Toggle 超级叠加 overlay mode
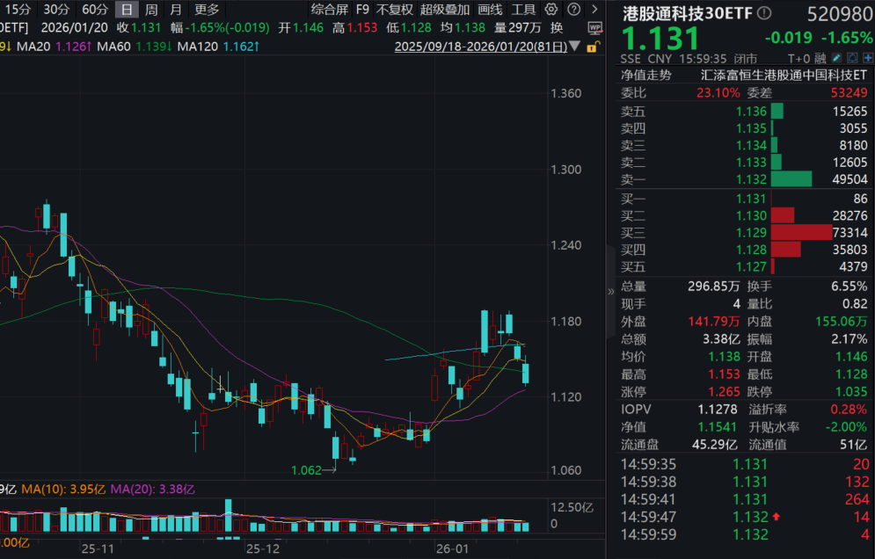This screenshot has width=875, height=559. point(445,9)
